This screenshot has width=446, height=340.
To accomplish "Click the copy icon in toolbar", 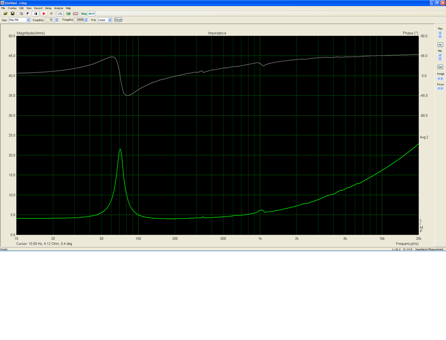I will [x=21, y=14].
